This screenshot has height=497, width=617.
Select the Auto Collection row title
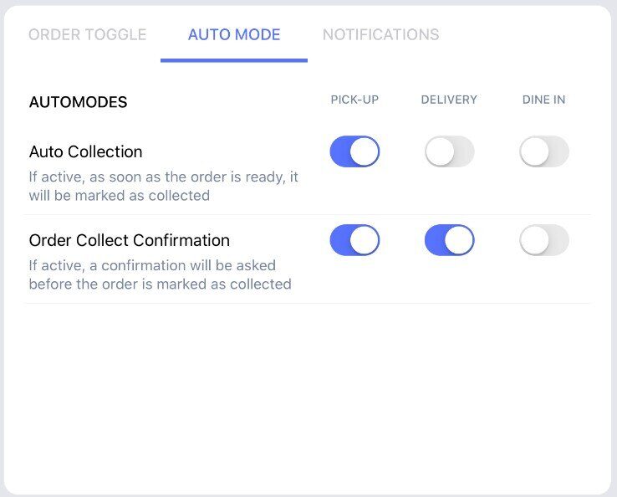point(85,151)
